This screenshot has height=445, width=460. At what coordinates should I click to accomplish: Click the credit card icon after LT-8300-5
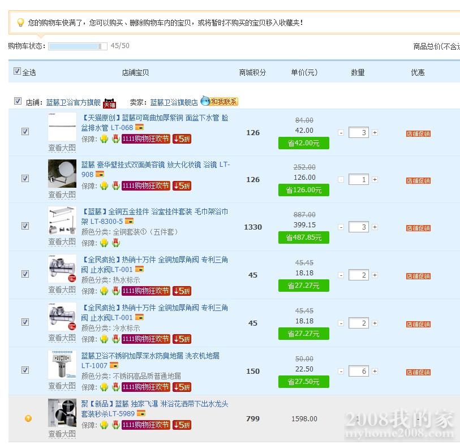[129, 221]
